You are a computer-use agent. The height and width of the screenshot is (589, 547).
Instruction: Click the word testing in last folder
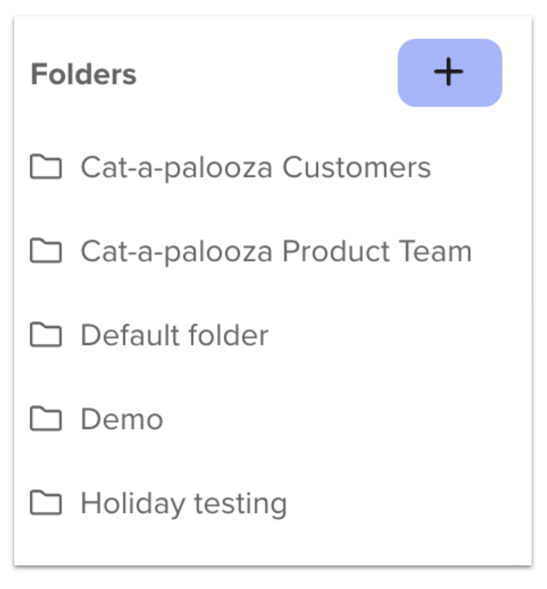241,505
